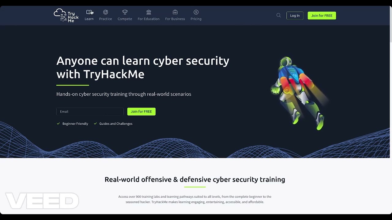The height and width of the screenshot is (220, 392).
Task: Click "Real-world offensive & defensive" heading
Action: click(195, 179)
